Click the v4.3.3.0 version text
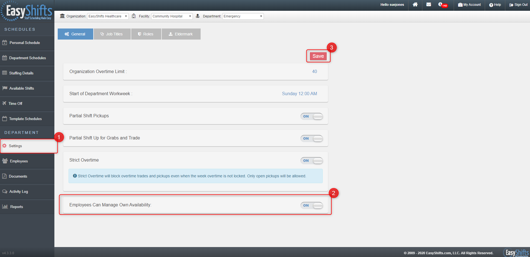The height and width of the screenshot is (257, 530). point(8,253)
